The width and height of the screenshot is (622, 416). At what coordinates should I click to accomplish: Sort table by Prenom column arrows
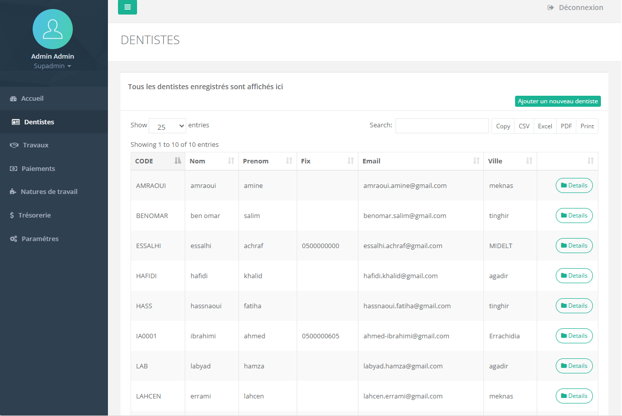click(x=289, y=161)
